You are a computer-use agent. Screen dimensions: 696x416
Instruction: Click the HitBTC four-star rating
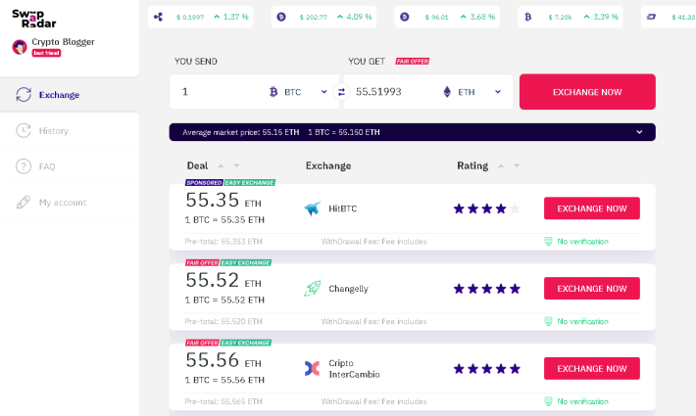coord(486,208)
